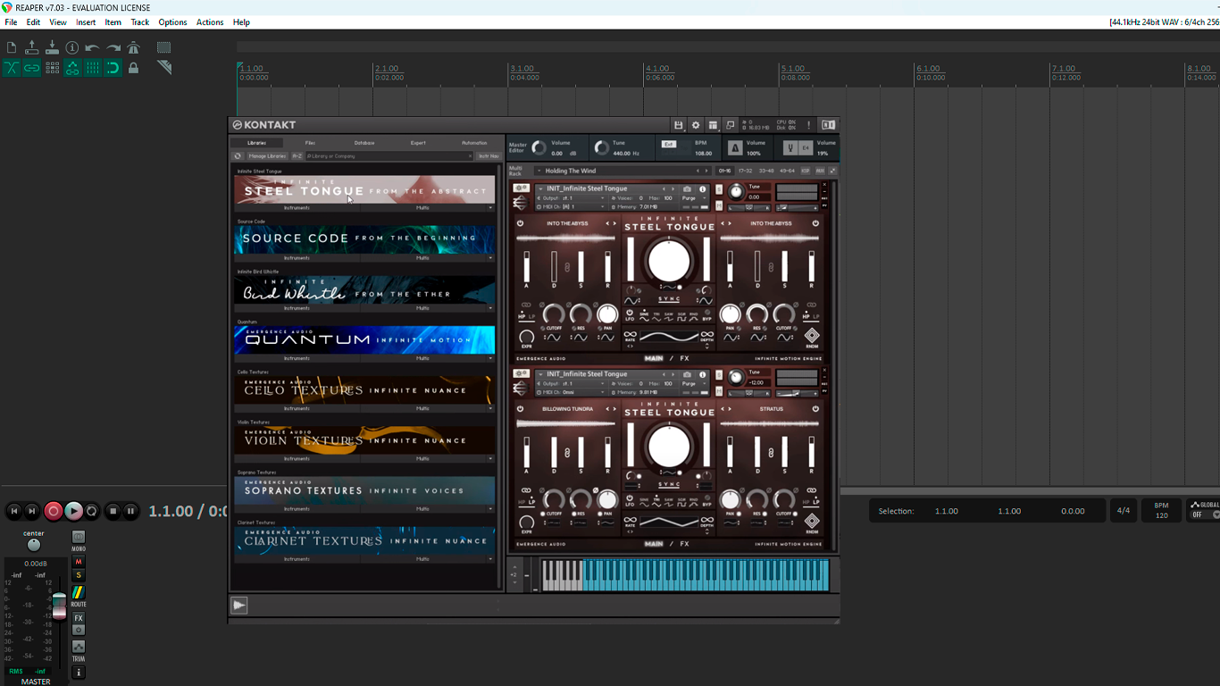Click the KSP button in multi rack
Image resolution: width=1220 pixels, height=686 pixels.
click(x=806, y=171)
